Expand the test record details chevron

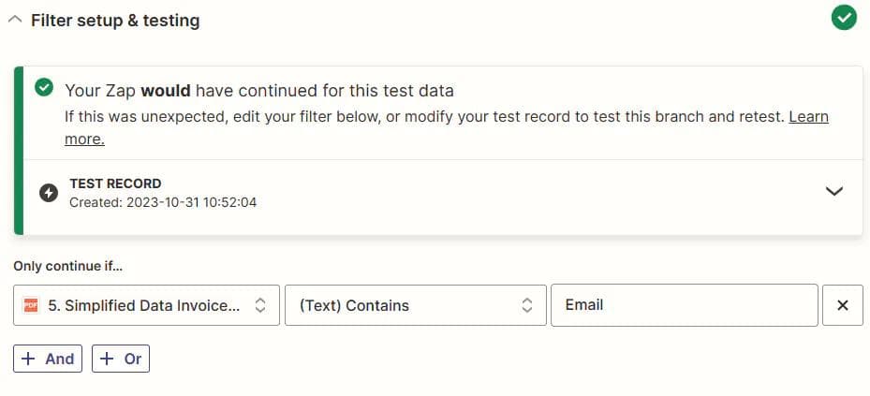click(x=833, y=191)
